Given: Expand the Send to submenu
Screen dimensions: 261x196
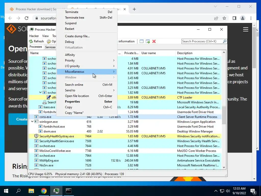Looking at the screenshot, I should (87, 90).
